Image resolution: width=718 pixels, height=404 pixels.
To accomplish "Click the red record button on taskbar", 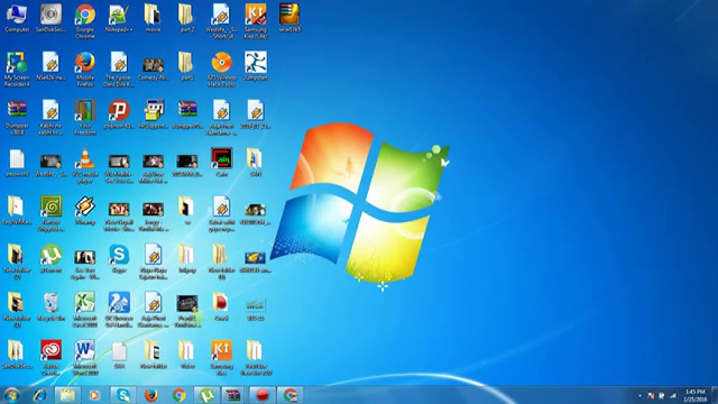I will point(263,396).
